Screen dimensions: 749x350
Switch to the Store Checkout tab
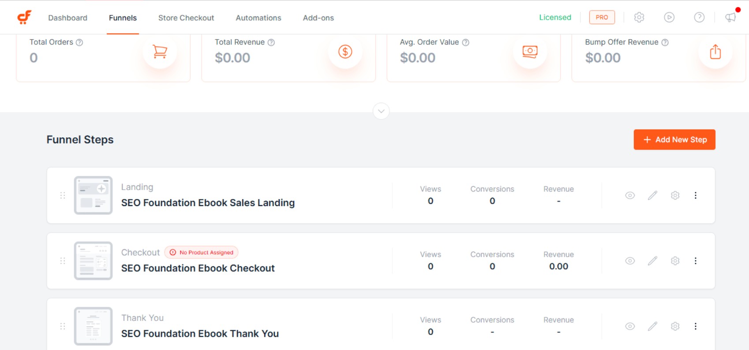tap(186, 18)
